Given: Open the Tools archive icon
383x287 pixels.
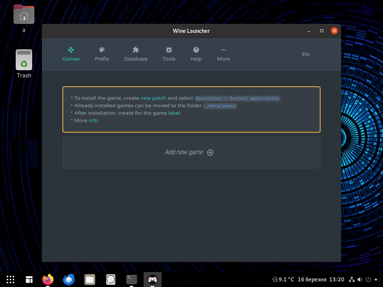Looking at the screenshot, I should pyautogui.click(x=169, y=50).
